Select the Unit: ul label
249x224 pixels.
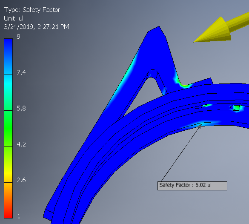point(14,18)
